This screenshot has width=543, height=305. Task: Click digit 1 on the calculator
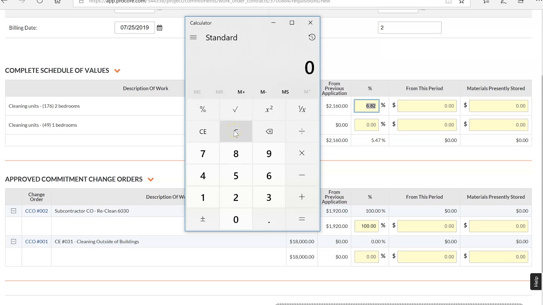203,197
